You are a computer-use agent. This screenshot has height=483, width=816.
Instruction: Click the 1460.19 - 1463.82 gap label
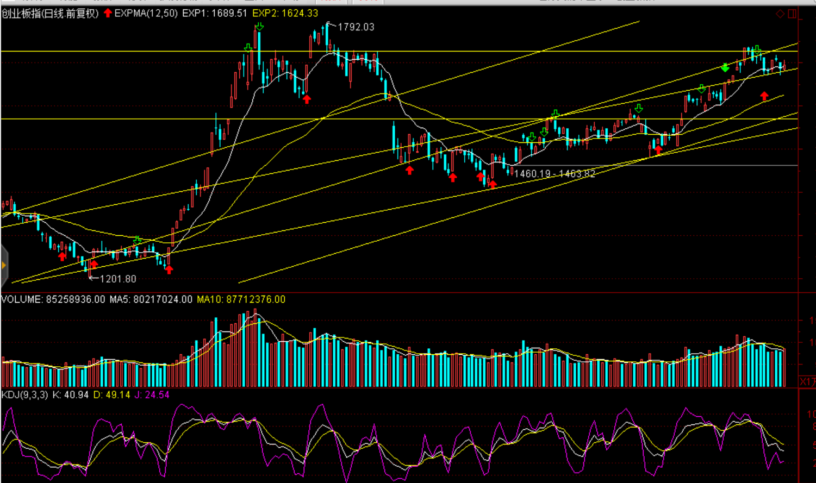(555, 174)
